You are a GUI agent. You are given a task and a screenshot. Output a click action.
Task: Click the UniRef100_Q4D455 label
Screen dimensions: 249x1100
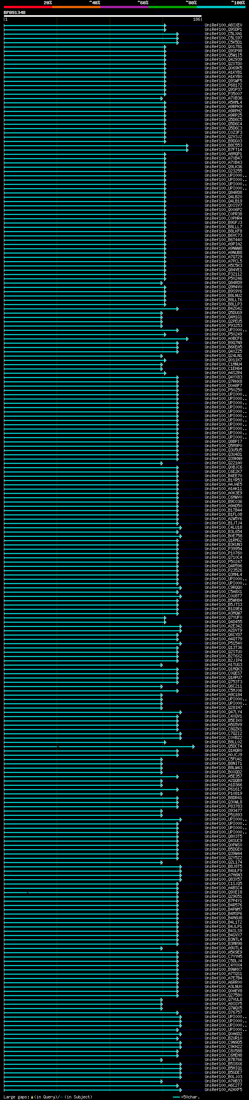[x=223, y=622]
